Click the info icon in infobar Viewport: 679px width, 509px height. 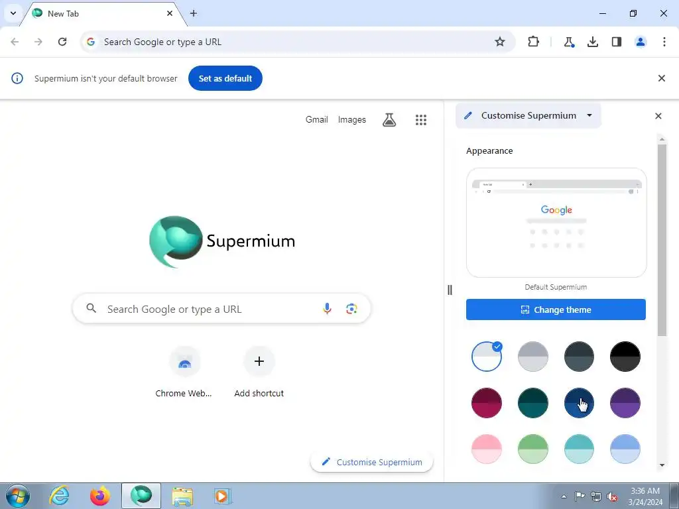[17, 78]
